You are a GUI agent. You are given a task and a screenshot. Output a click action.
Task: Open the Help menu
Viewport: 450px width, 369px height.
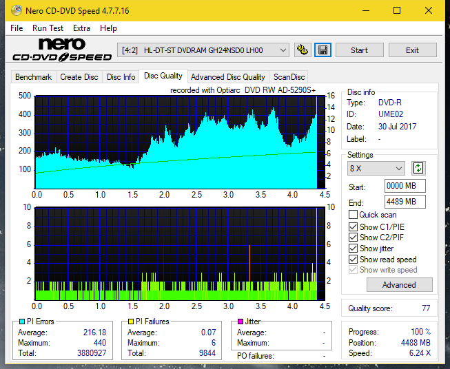tap(108, 28)
